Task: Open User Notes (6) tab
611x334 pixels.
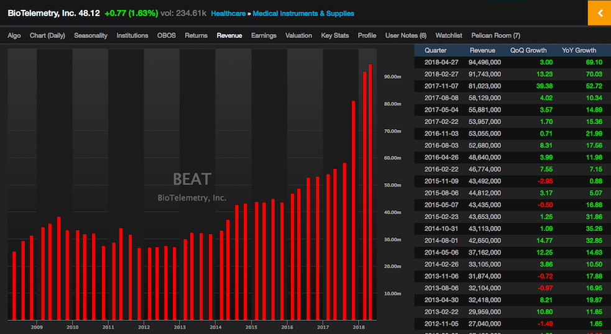Action: pos(406,35)
